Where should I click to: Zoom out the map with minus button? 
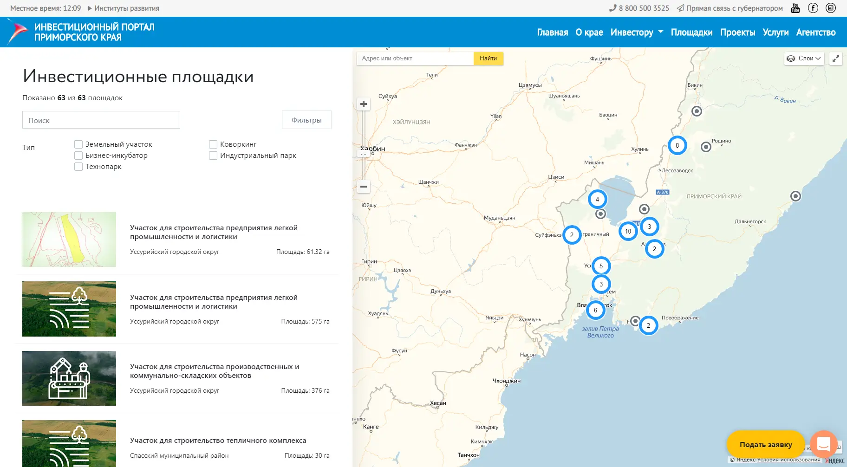pos(364,187)
